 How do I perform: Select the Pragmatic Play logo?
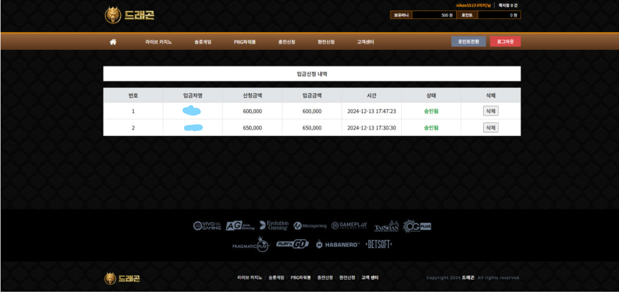click(251, 244)
